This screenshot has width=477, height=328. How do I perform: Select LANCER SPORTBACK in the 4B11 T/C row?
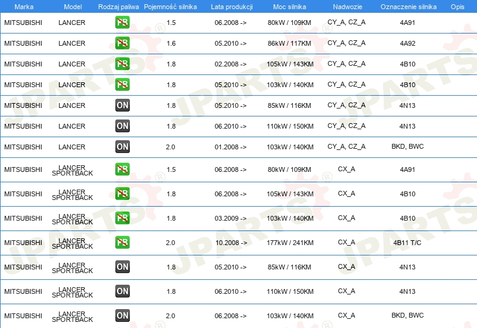tap(72, 243)
